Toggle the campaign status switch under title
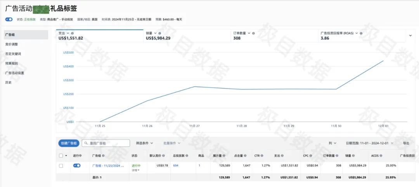The image size is (419, 187). coord(9,19)
